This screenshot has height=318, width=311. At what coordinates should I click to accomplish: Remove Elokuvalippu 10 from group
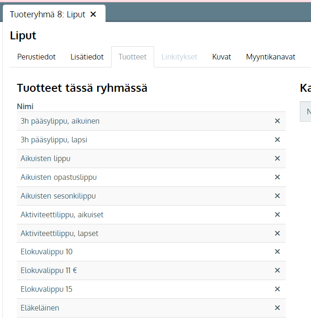click(277, 251)
